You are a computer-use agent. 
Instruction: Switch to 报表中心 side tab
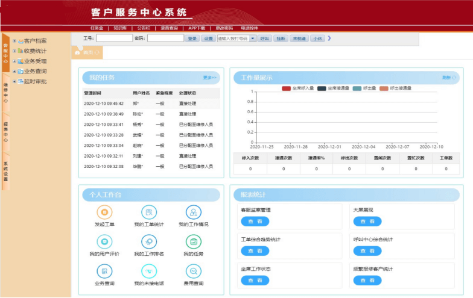5,132
